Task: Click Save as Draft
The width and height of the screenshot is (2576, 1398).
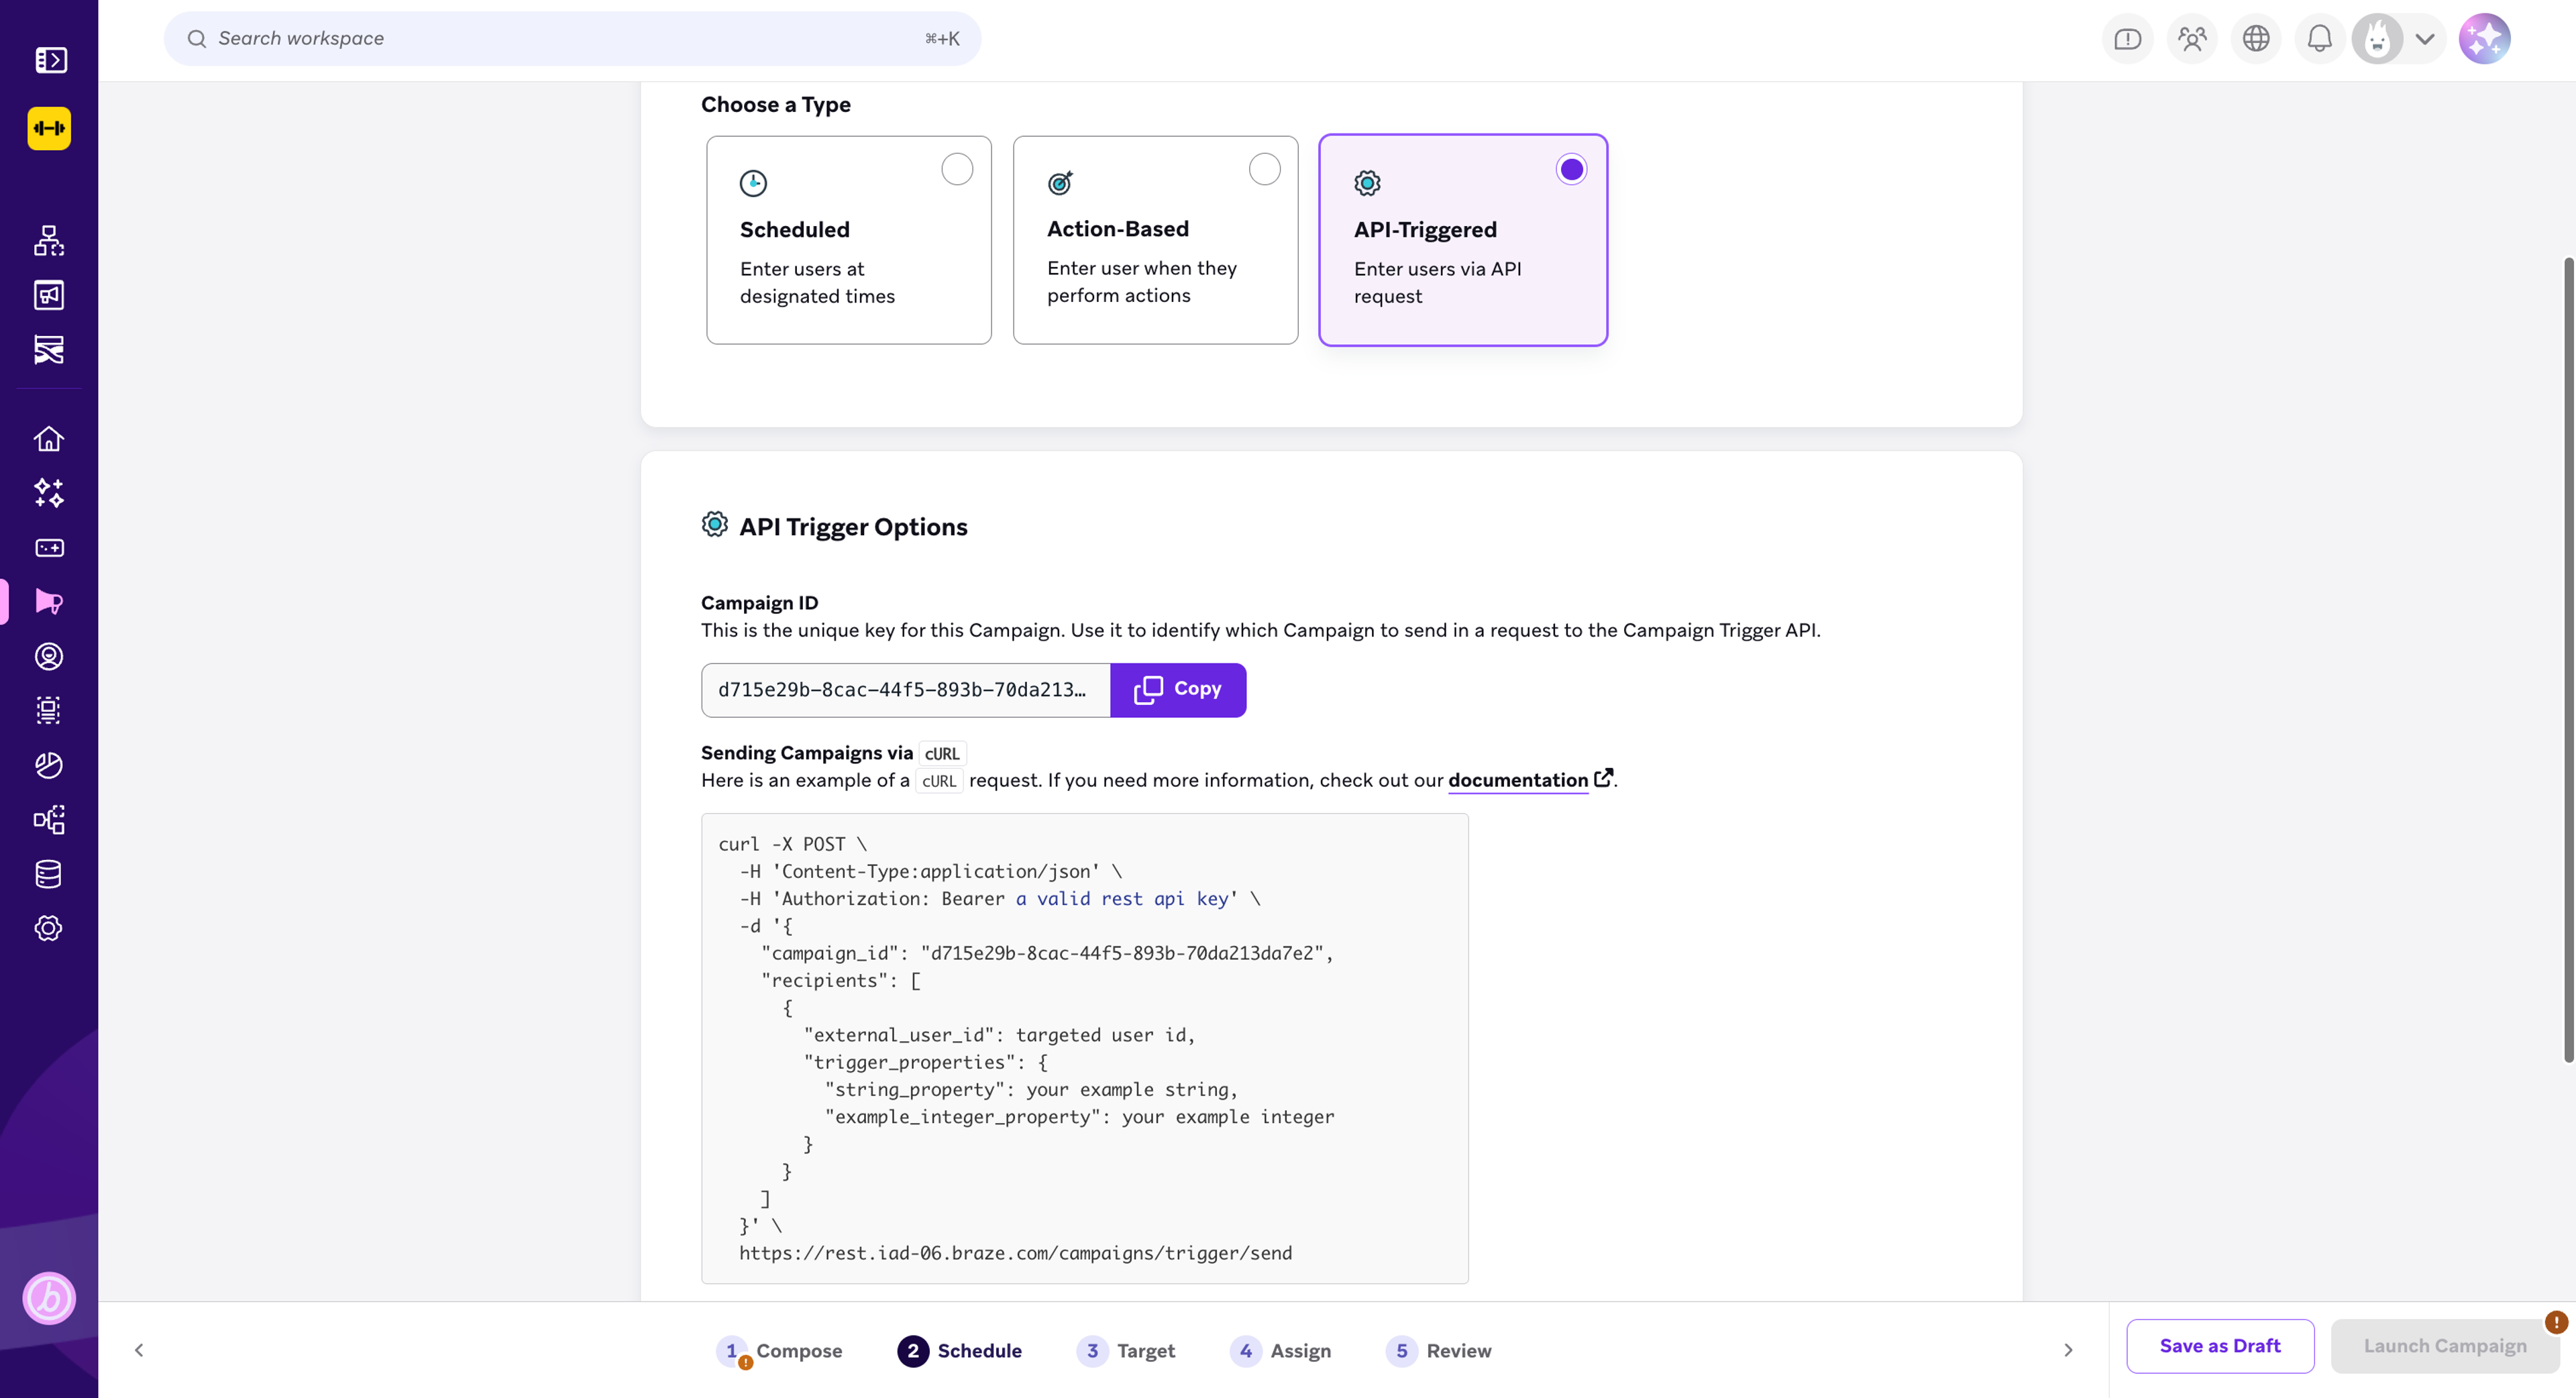Action: [x=2220, y=1346]
